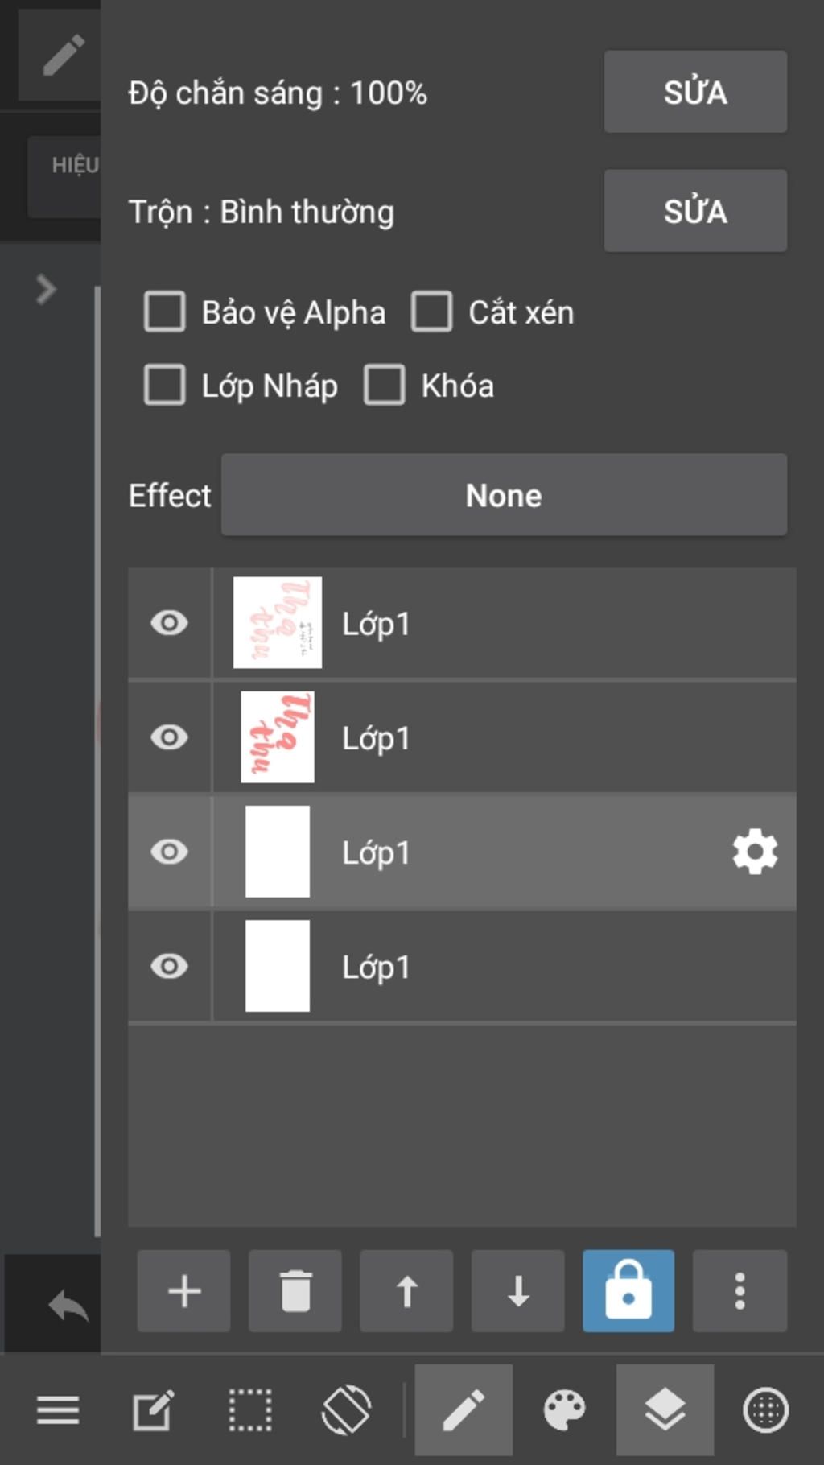824x1465 pixels.
Task: Open the color palette icon
Action: tap(564, 1410)
